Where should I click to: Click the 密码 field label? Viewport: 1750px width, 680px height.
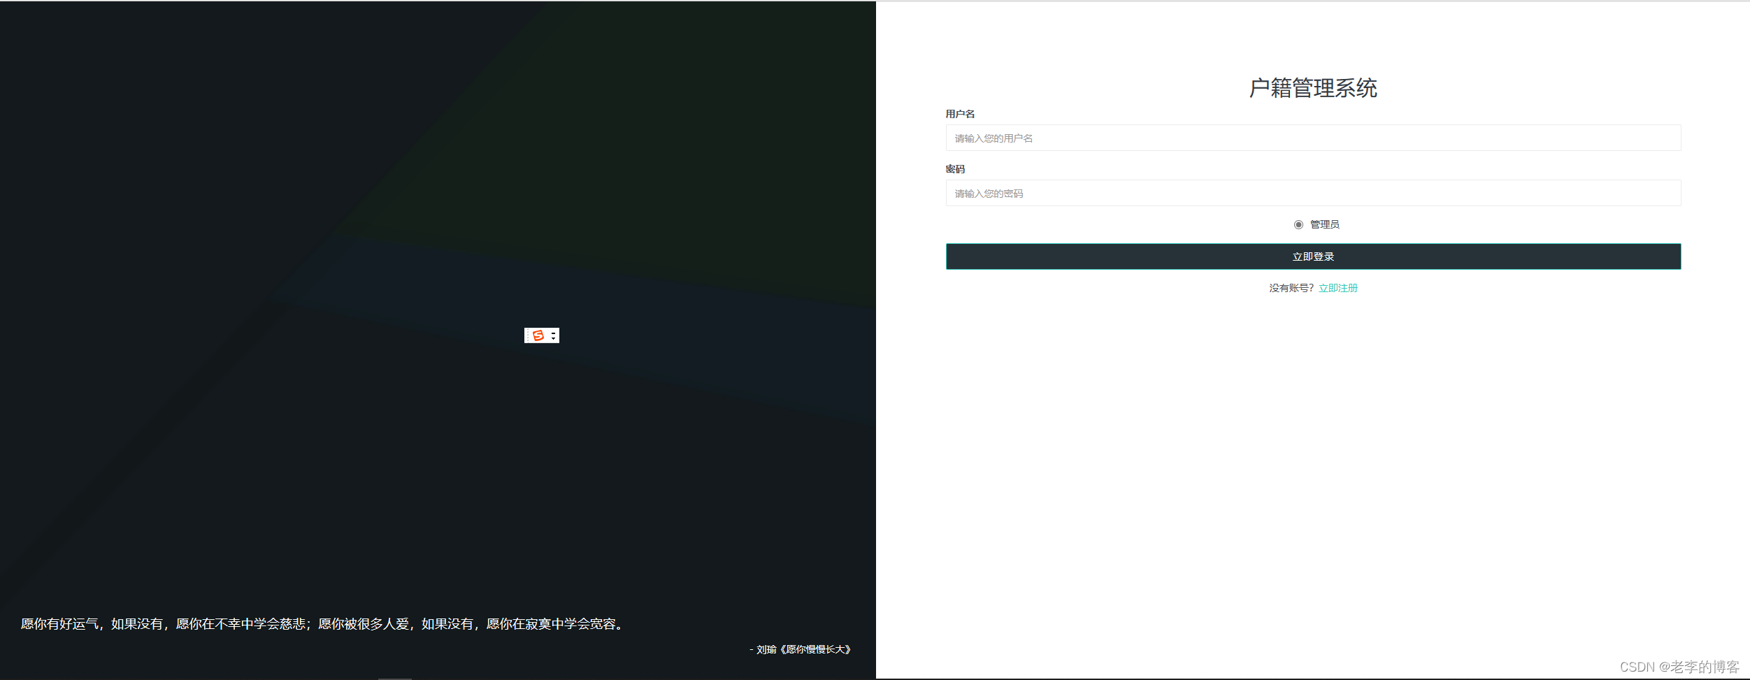tap(954, 168)
